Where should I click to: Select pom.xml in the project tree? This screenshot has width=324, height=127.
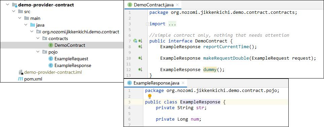33,79
